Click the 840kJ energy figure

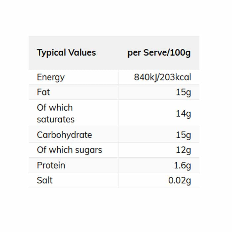[145, 77]
